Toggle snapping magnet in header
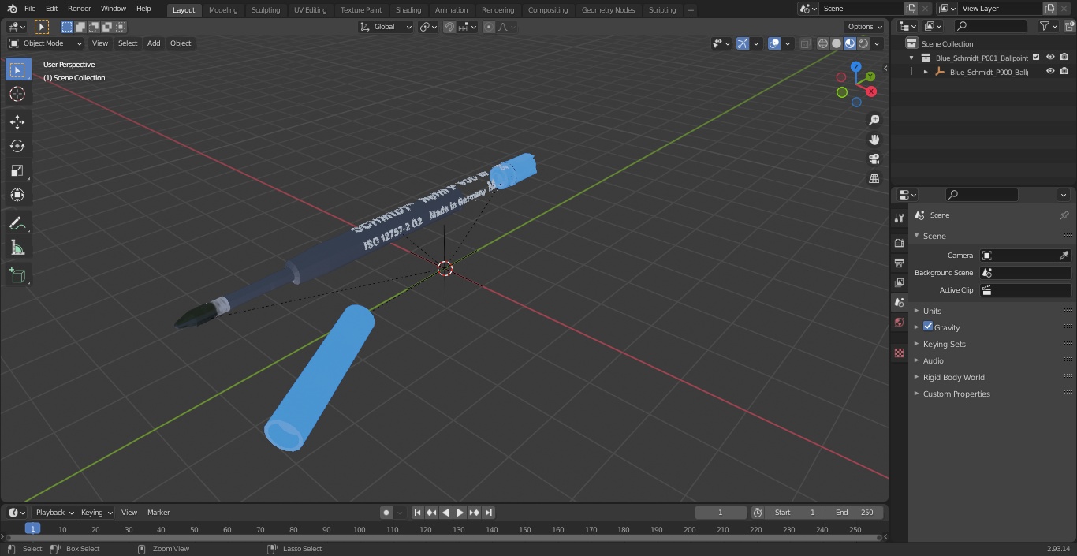 [x=449, y=27]
